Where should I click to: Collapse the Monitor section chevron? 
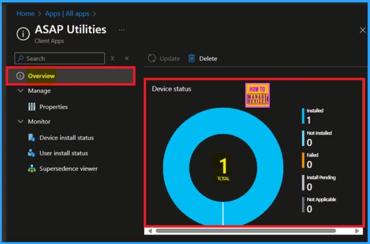[21, 121]
